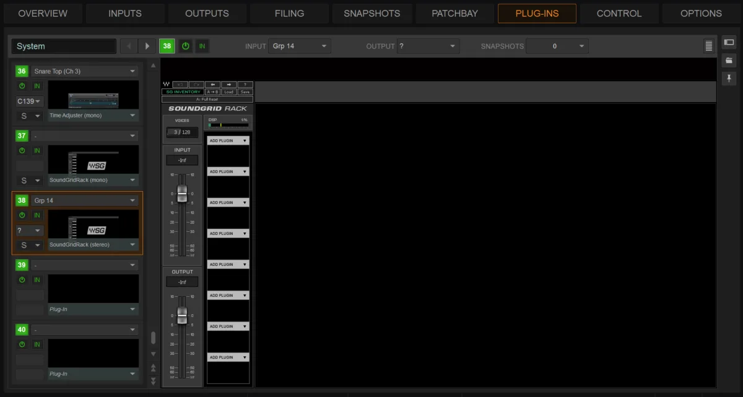Click the System name field
The height and width of the screenshot is (397, 743).
click(x=64, y=46)
